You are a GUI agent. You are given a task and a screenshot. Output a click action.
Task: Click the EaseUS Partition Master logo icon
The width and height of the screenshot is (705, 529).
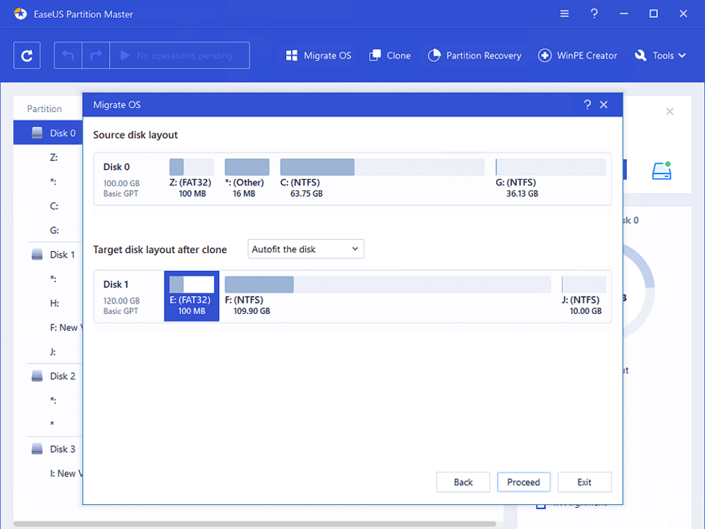click(20, 14)
